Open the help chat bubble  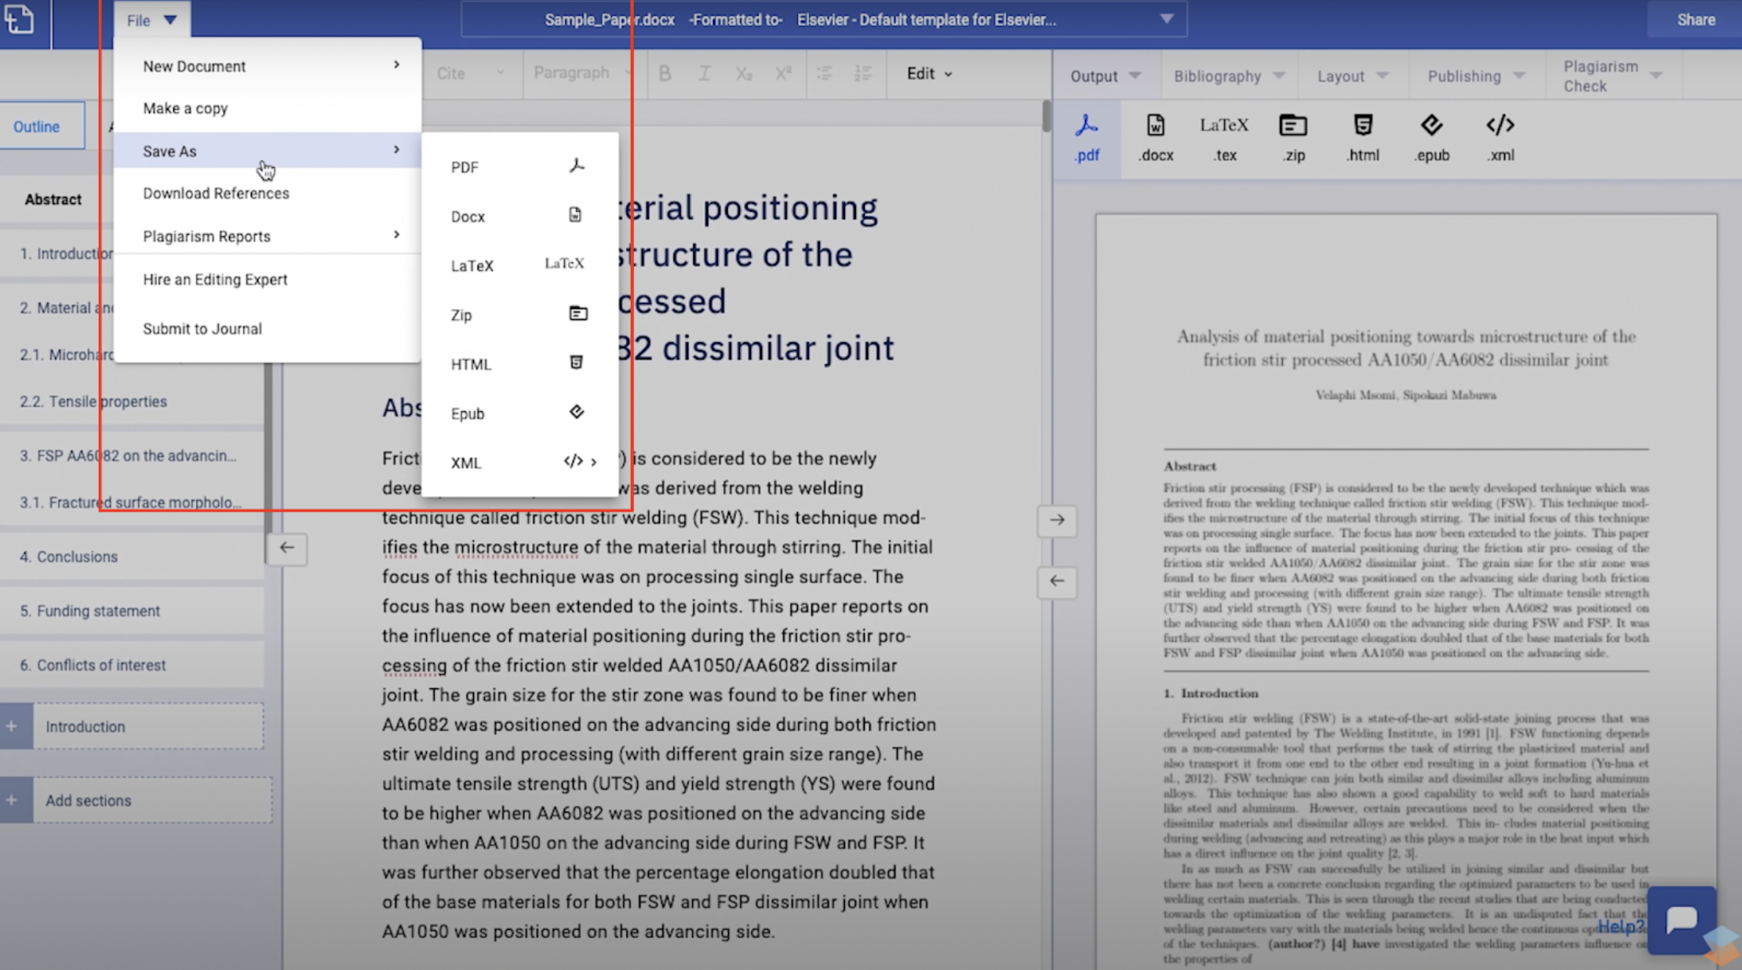click(1682, 920)
